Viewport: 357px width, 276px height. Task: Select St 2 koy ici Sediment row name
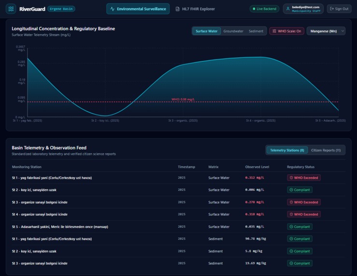[34, 251]
